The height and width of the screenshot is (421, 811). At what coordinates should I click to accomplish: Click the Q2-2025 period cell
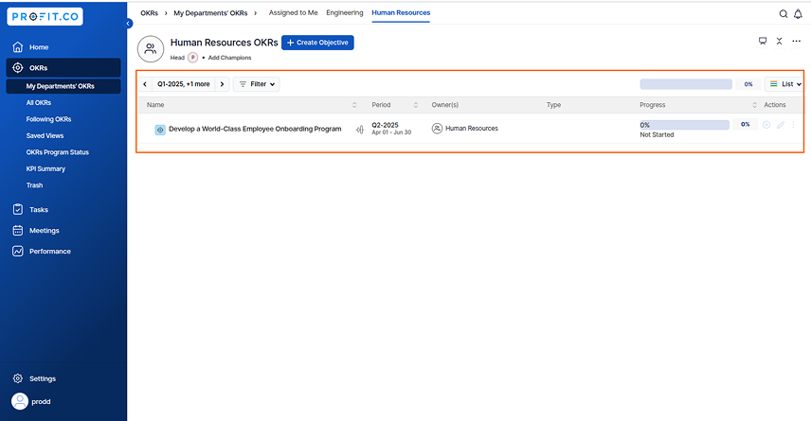[x=391, y=128]
